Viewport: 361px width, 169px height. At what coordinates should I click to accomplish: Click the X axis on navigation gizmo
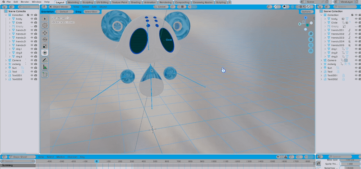(300, 24)
